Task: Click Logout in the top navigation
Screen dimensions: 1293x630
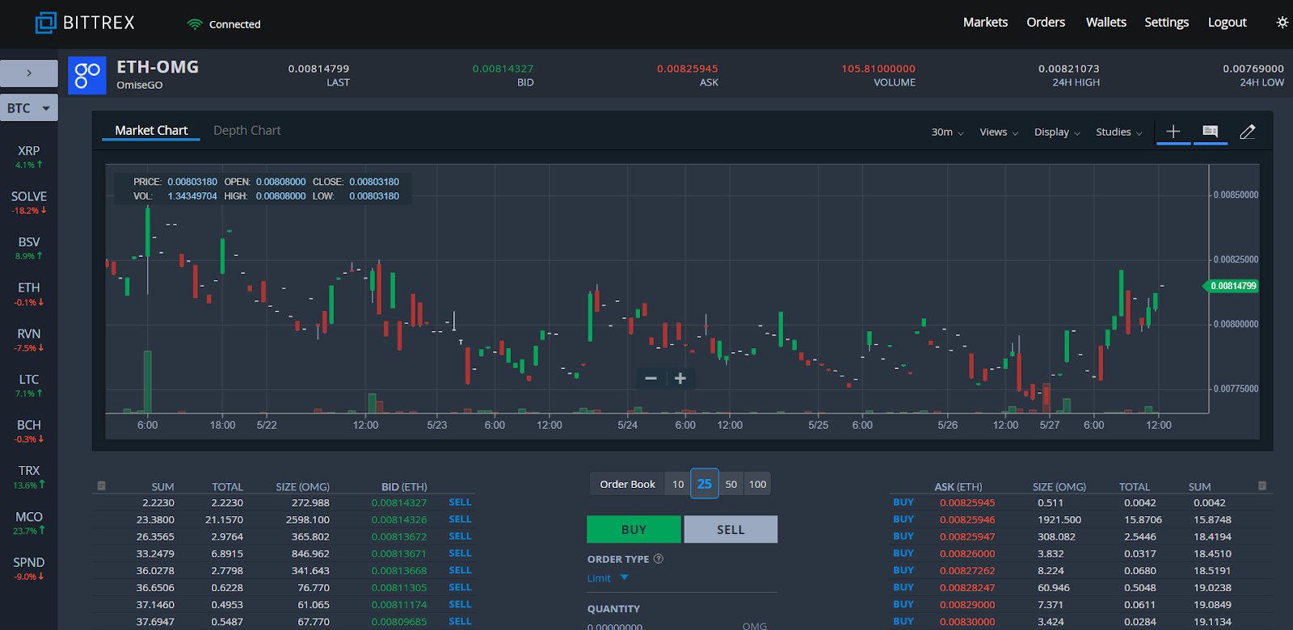Action: pos(1227,23)
